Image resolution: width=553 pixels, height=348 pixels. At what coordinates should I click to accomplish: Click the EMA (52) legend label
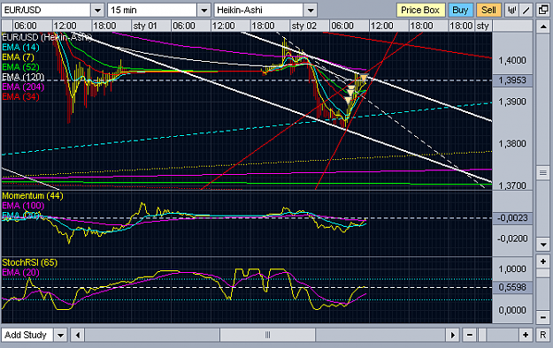[21, 67]
